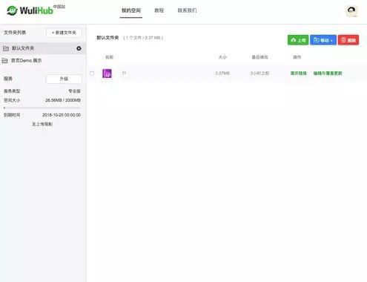Click the 大小 column header

[x=222, y=57]
